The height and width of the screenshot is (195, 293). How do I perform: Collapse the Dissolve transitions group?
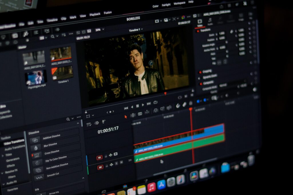point(78,124)
